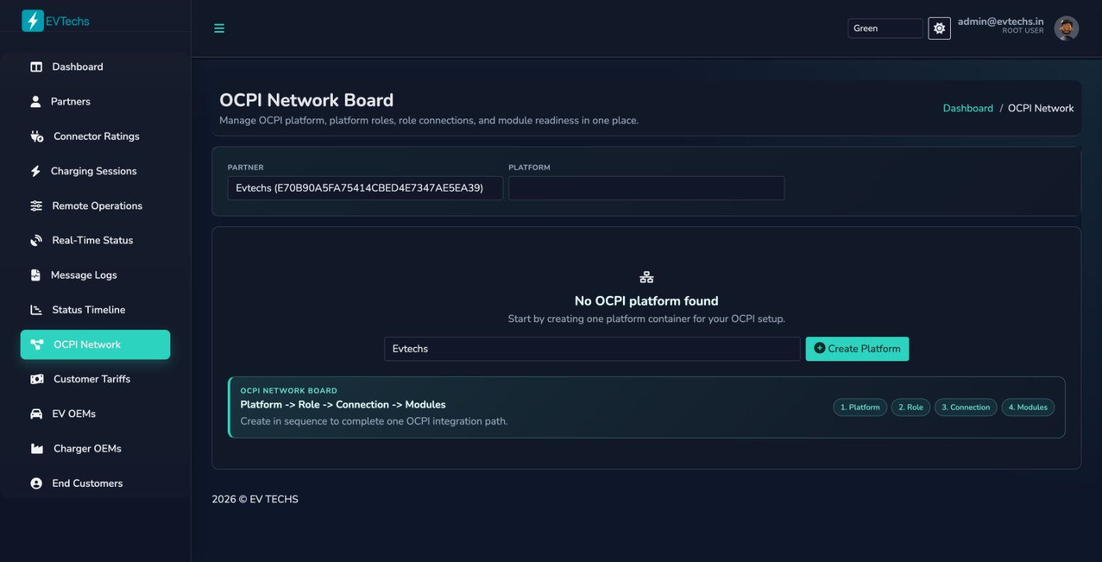The height and width of the screenshot is (562, 1102).
Task: Click the network hierarchy icon above the empty state
Action: 646,276
